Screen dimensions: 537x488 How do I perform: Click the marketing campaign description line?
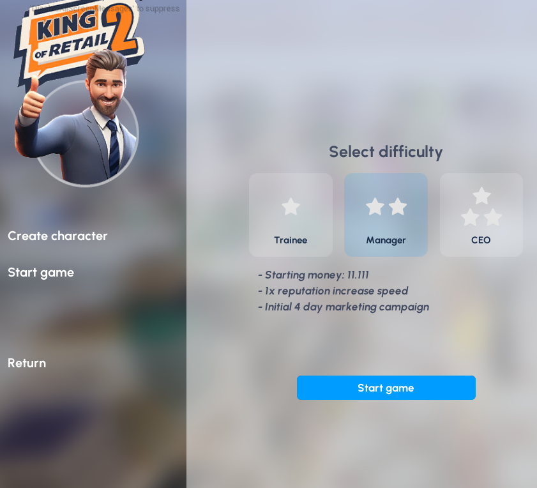pyautogui.click(x=344, y=307)
